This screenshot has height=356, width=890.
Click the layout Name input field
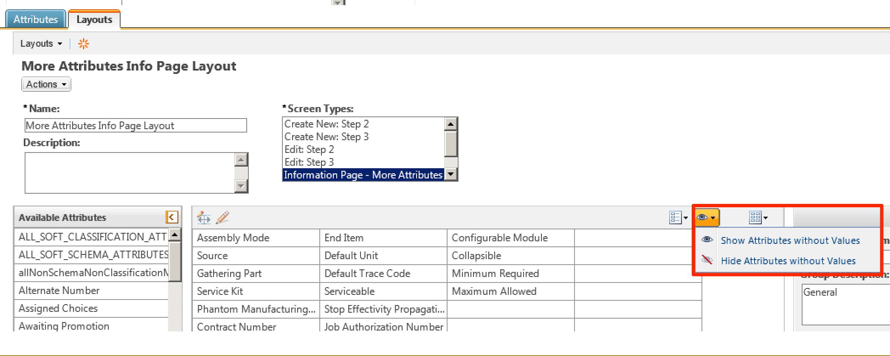click(135, 126)
